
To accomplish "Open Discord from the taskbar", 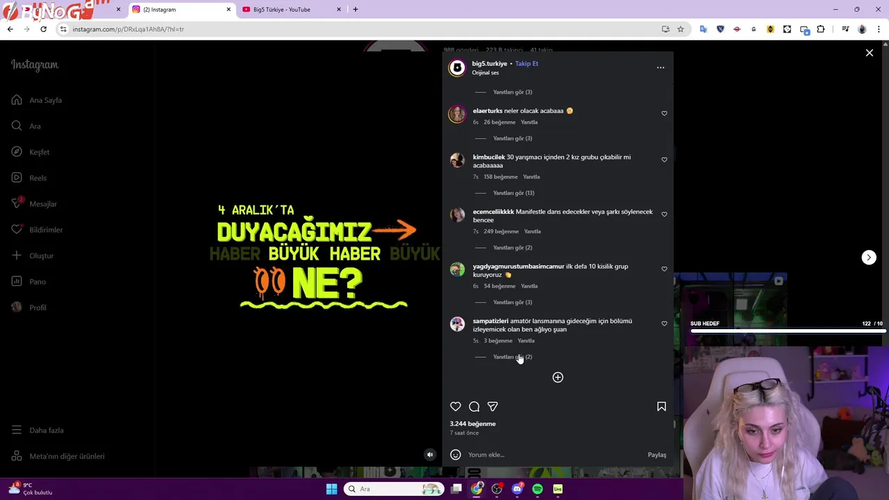I will [517, 489].
